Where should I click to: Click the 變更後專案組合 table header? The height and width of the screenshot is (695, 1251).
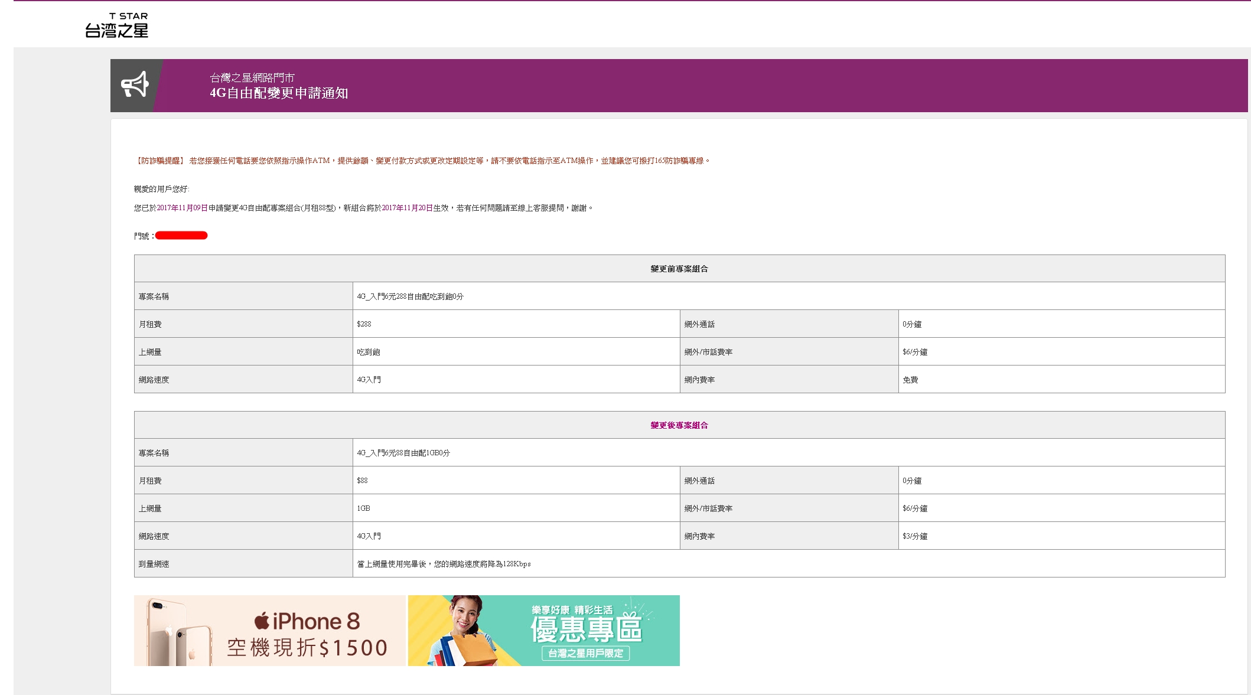pos(679,425)
